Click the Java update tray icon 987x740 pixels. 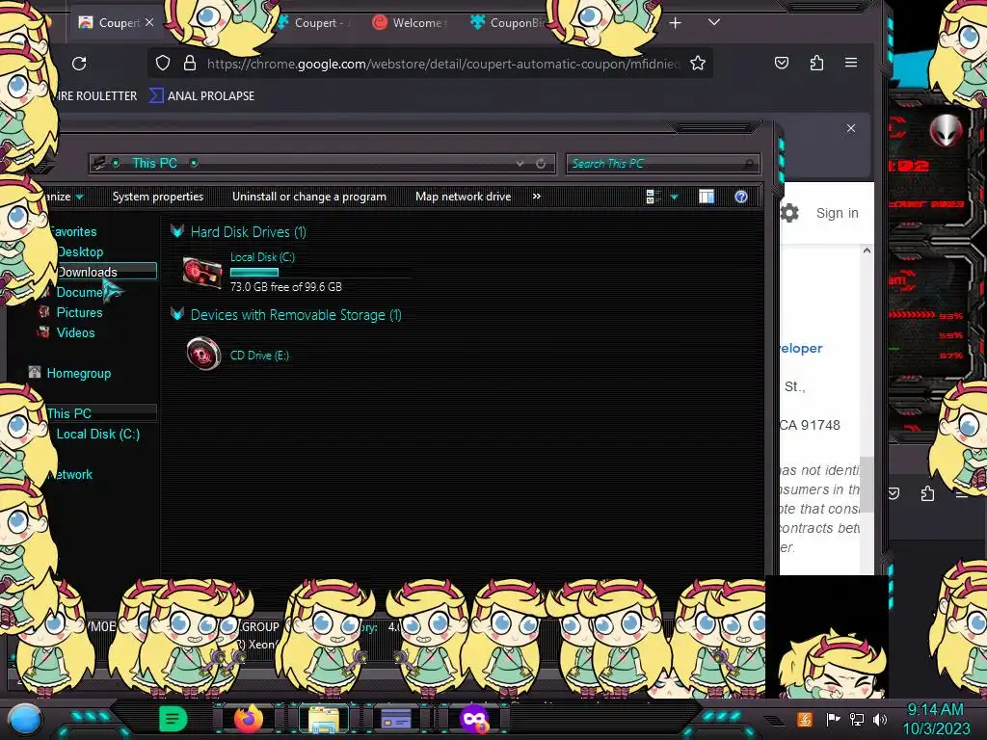pyautogui.click(x=805, y=719)
